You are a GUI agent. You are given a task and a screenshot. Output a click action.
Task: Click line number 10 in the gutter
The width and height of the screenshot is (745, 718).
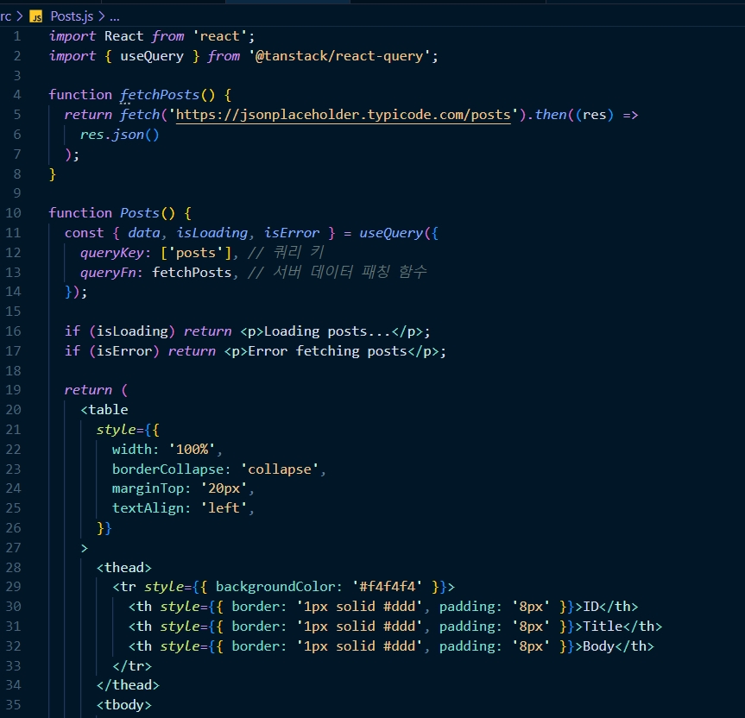click(13, 213)
